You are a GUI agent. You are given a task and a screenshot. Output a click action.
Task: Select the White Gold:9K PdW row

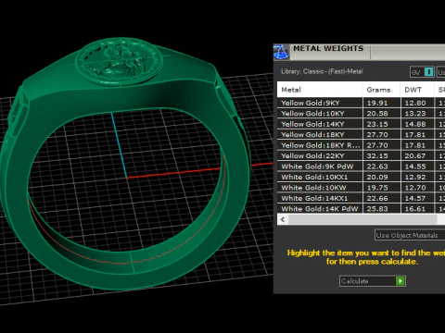361,166
